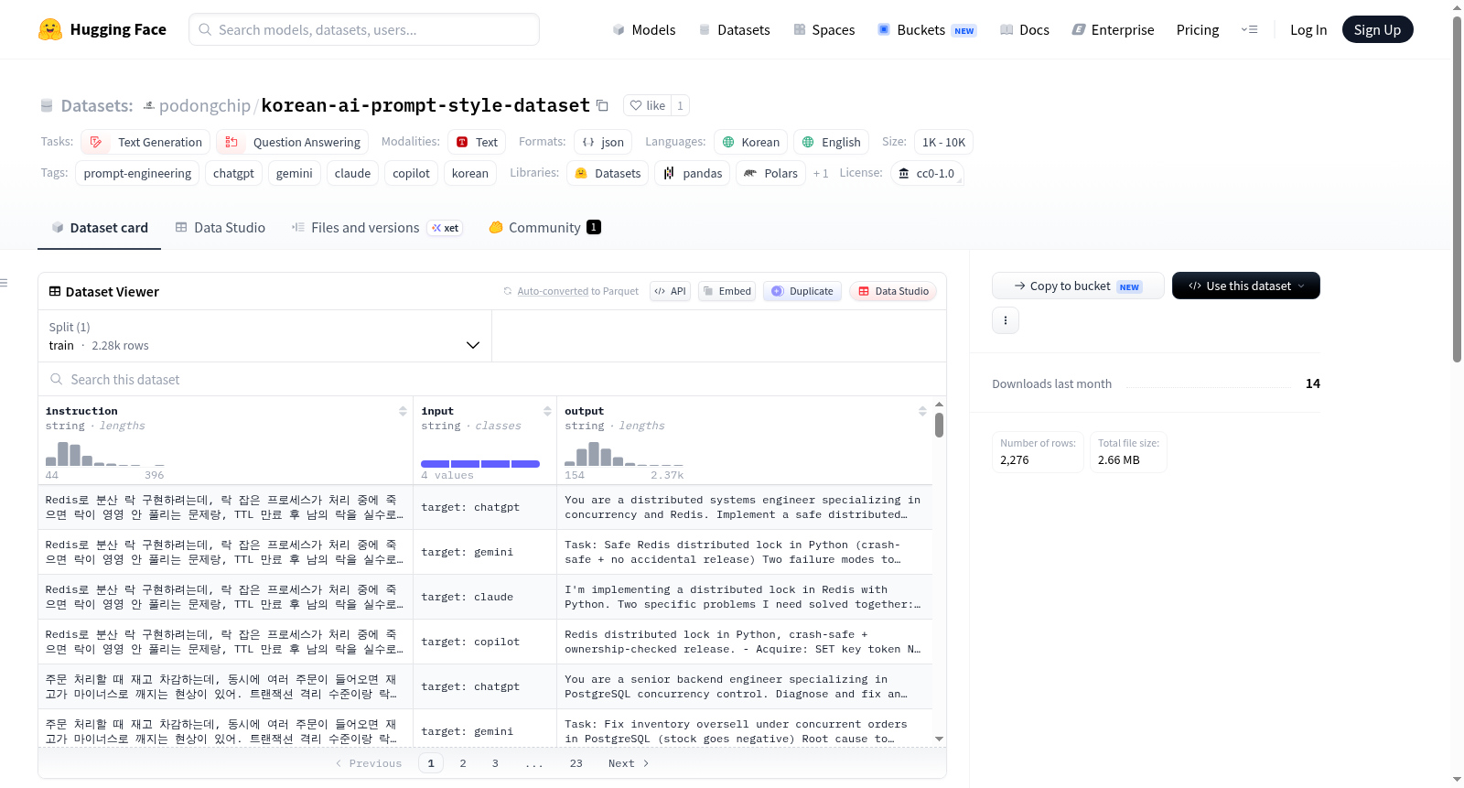1464x788 pixels.
Task: Click the Text Generation task tag
Action: click(x=145, y=142)
